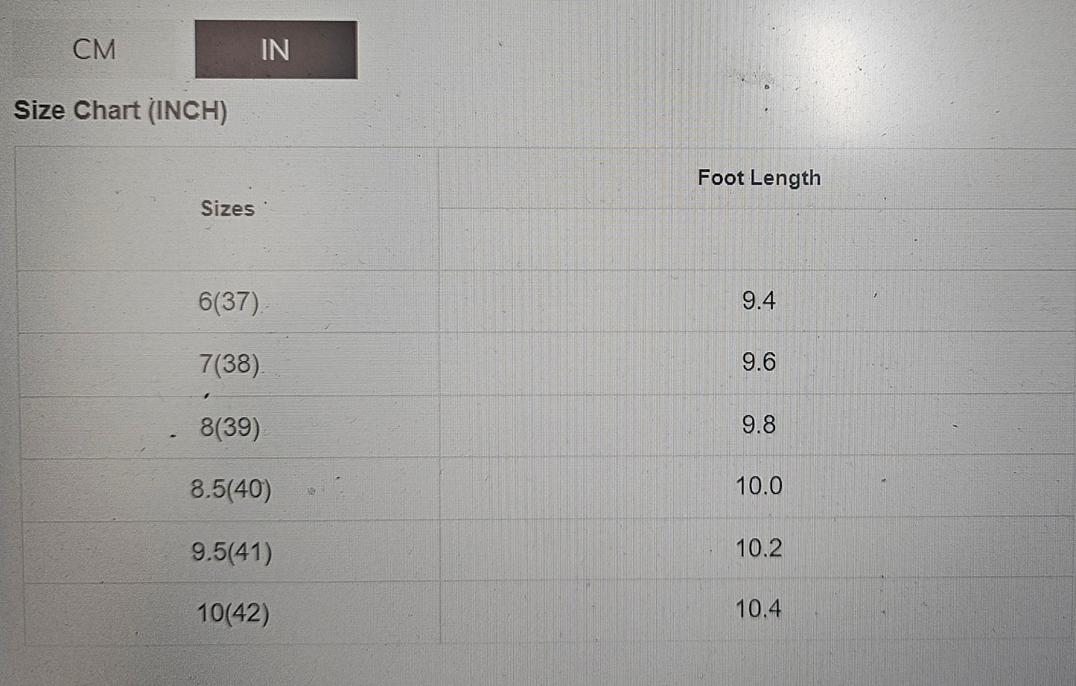
Task: Click the word Length in column header
Action: click(x=786, y=179)
